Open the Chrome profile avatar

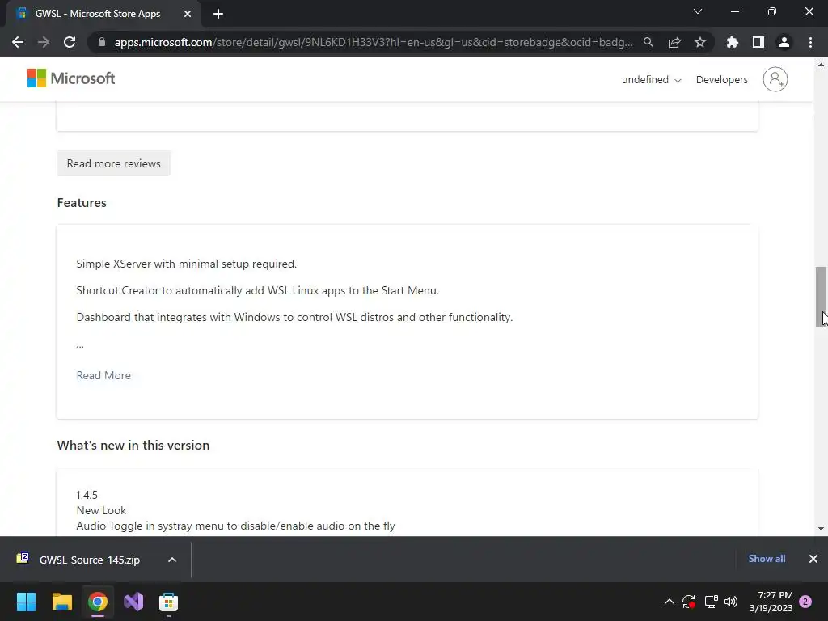coord(784,42)
